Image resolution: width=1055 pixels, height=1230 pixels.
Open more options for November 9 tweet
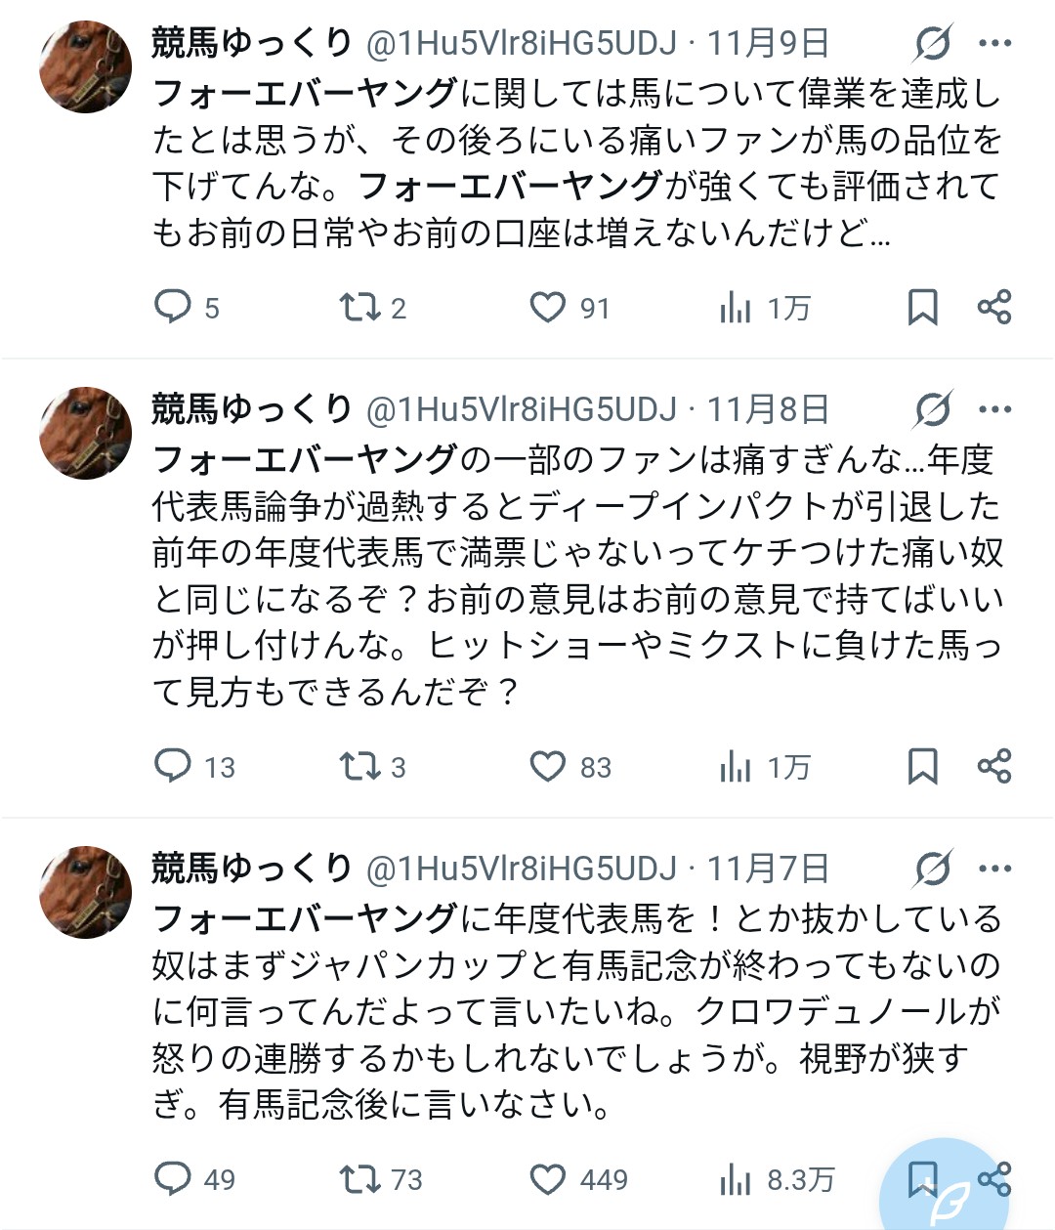coord(994,43)
